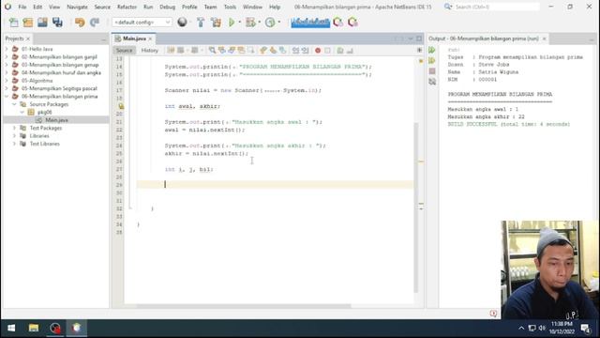Select Main.java in the project tree

coord(56,120)
